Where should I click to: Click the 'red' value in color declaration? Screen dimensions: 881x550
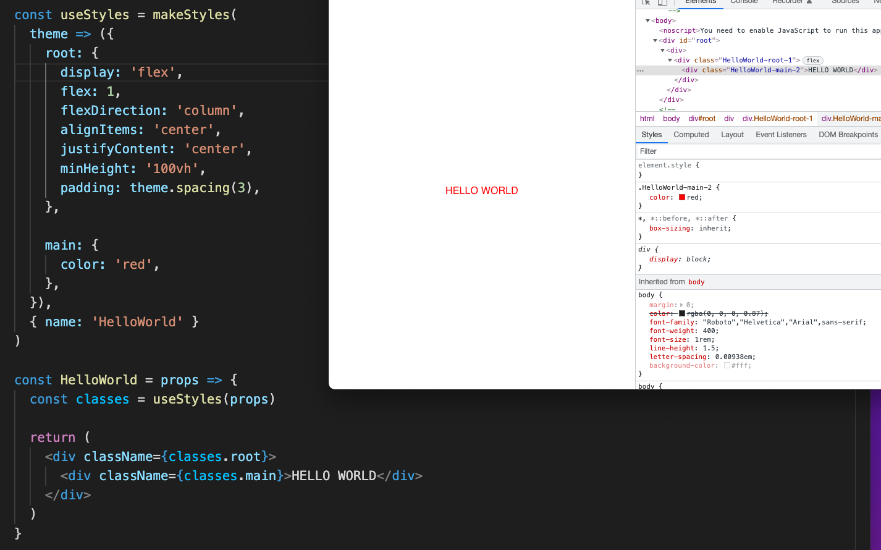(693, 198)
